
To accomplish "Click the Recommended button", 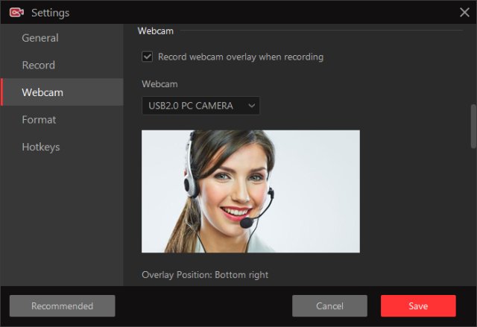I will [x=63, y=305].
